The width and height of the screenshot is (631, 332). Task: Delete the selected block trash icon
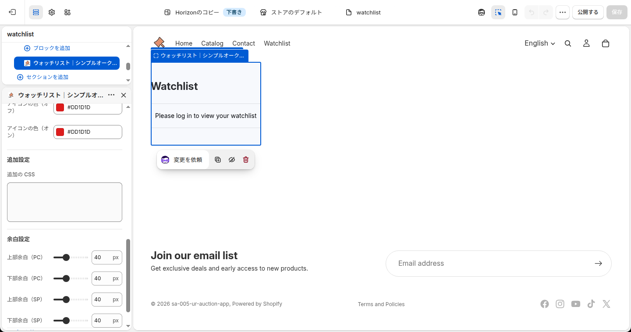246,160
